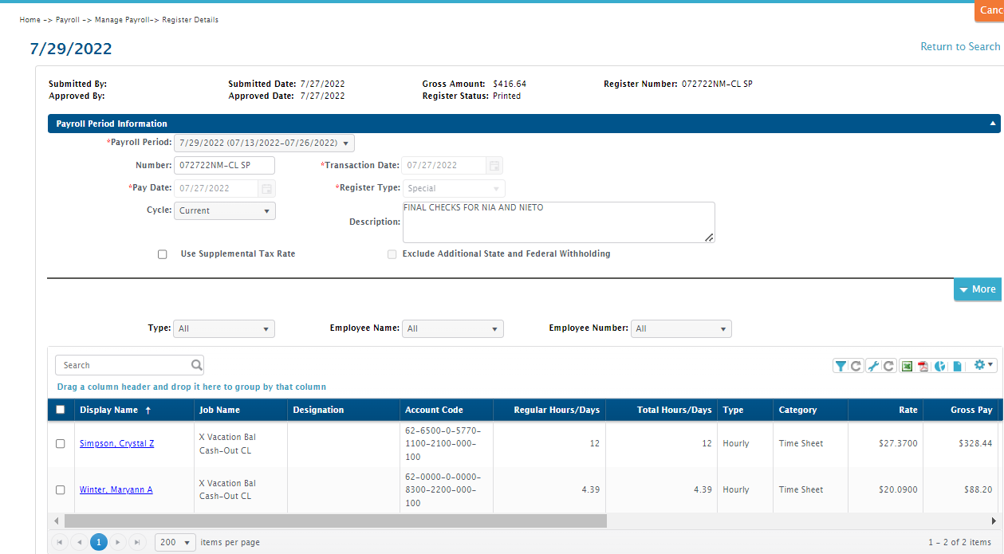Check the Simpson, Crystal Z row checkbox
The width and height of the screenshot is (1004, 554).
61,444
